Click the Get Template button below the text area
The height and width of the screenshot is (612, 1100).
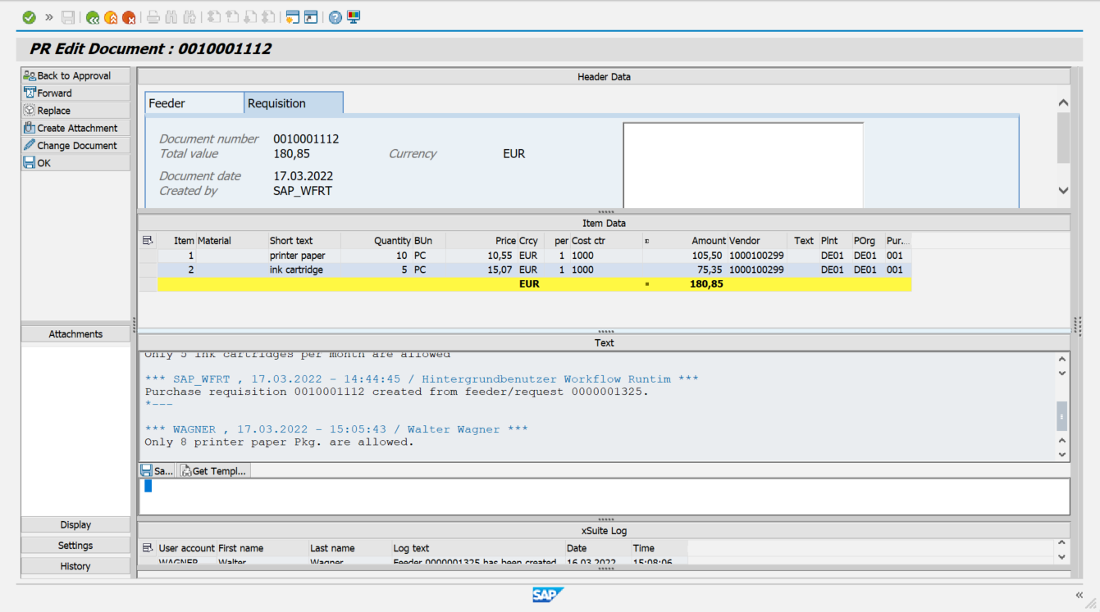pyautogui.click(x=213, y=469)
